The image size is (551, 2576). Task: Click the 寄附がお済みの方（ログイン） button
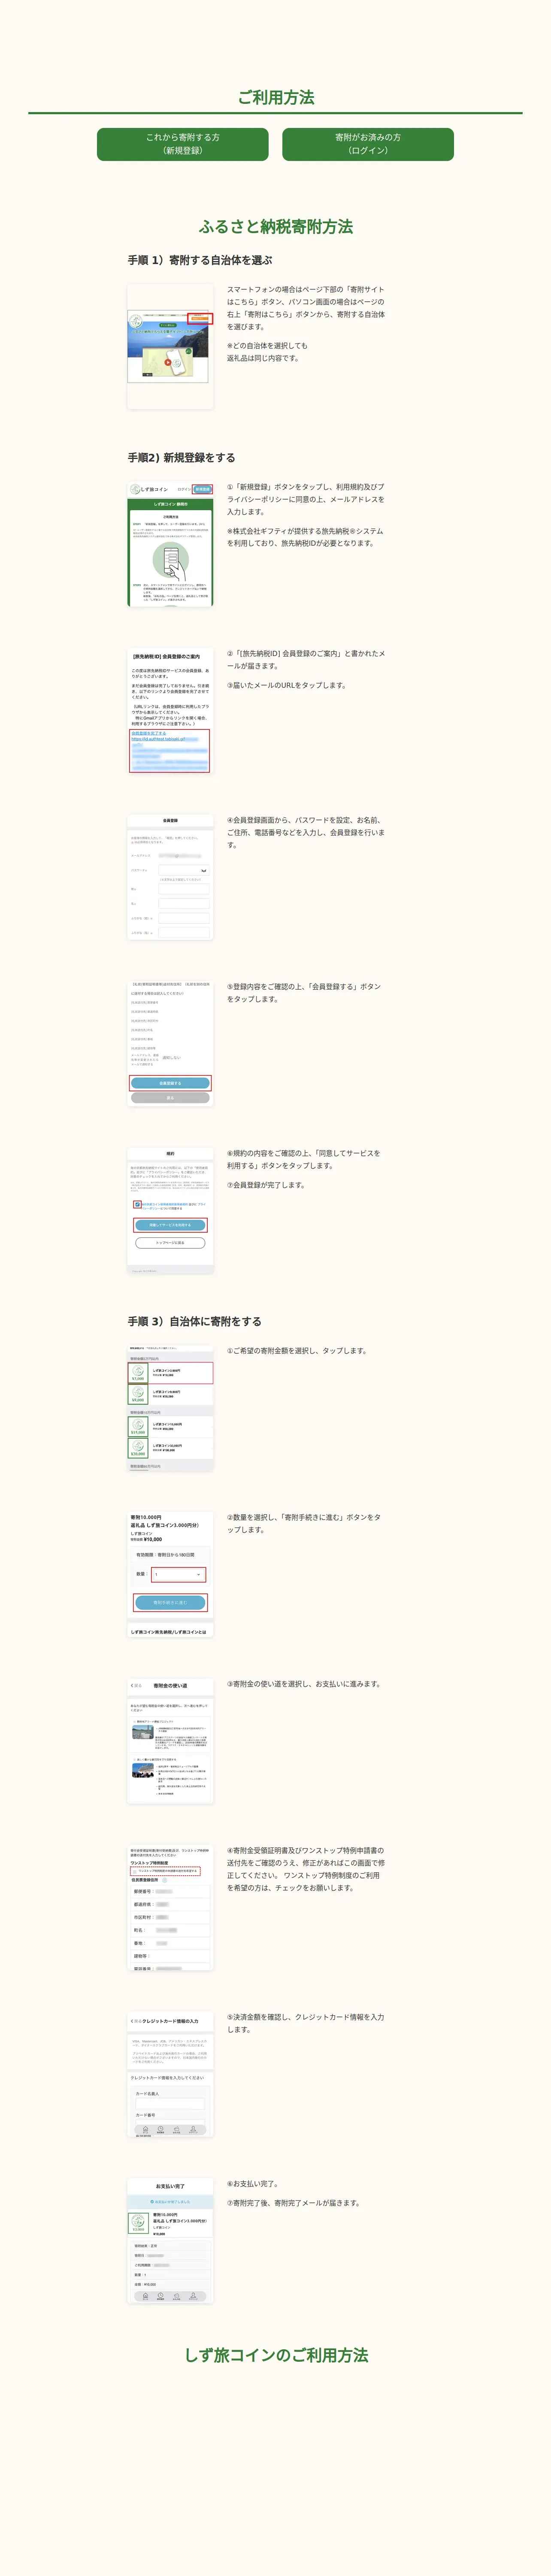[x=368, y=144]
